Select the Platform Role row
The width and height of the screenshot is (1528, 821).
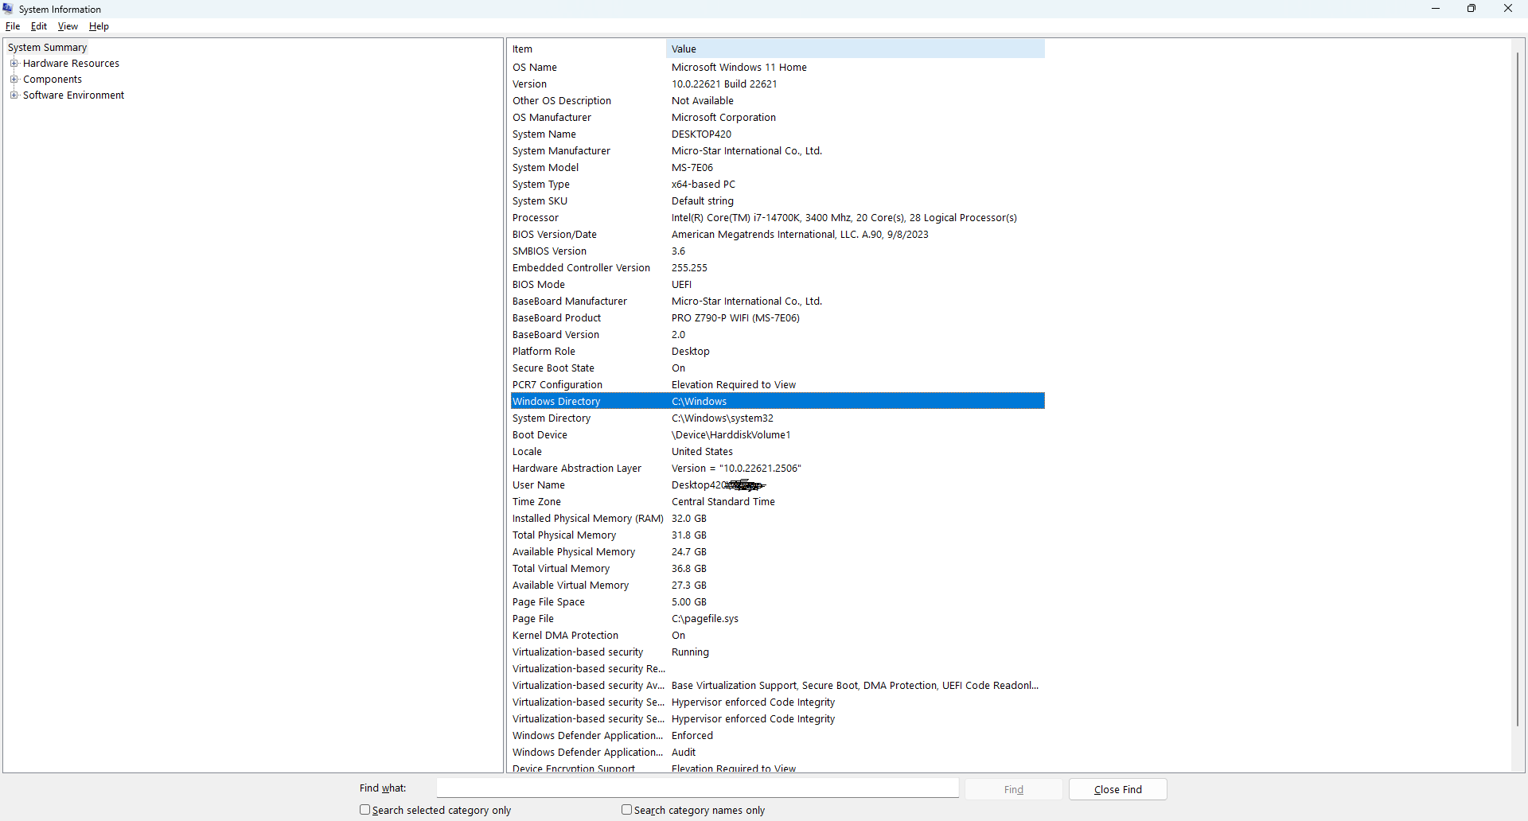pyautogui.click(x=778, y=352)
